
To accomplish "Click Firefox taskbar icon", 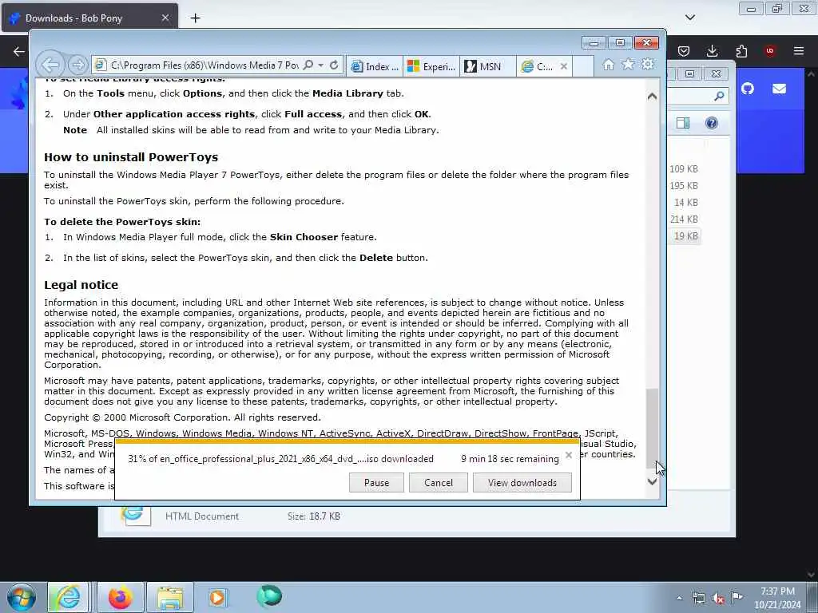I will click(x=121, y=597).
